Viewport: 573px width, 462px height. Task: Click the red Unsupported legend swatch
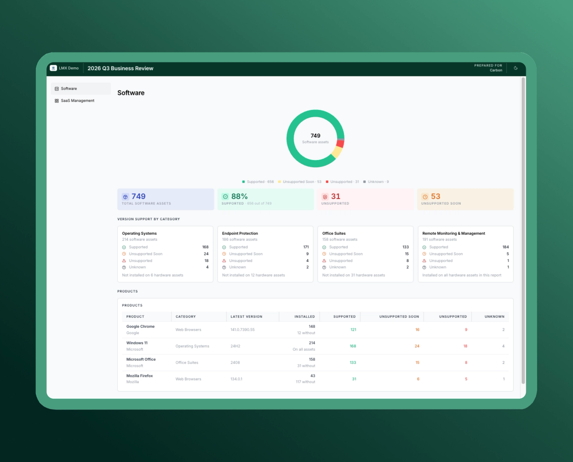[327, 182]
